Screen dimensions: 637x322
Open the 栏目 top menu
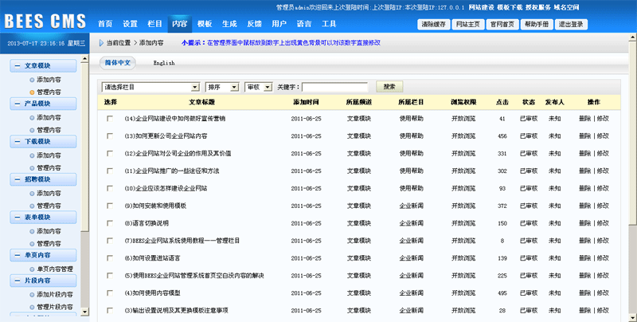pyautogui.click(x=154, y=24)
